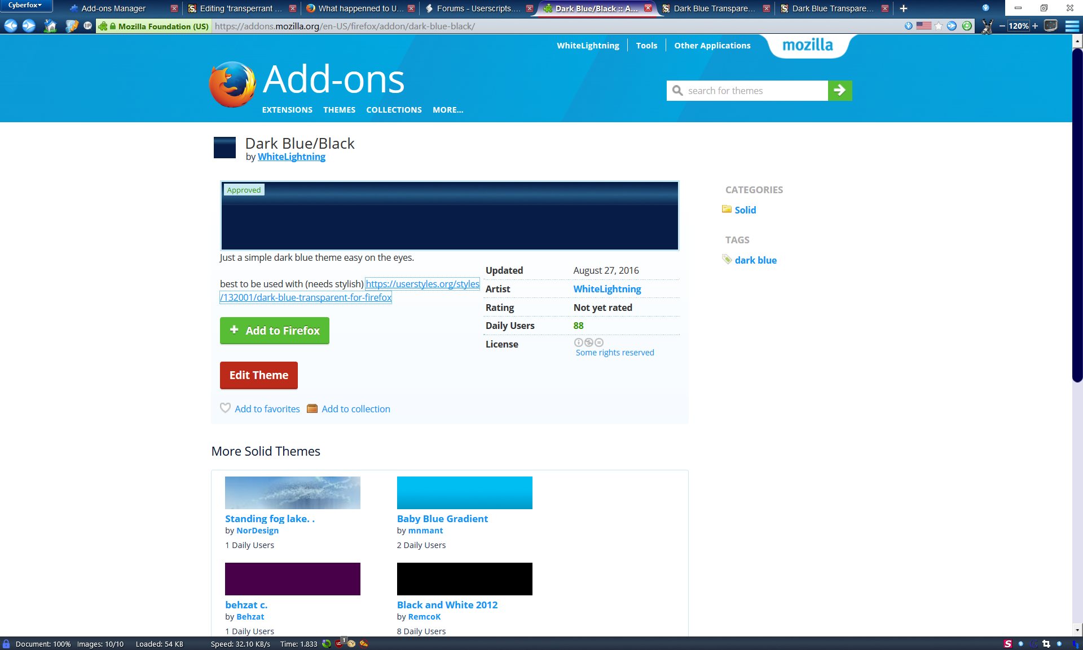Add theme to a collection

[x=349, y=409]
